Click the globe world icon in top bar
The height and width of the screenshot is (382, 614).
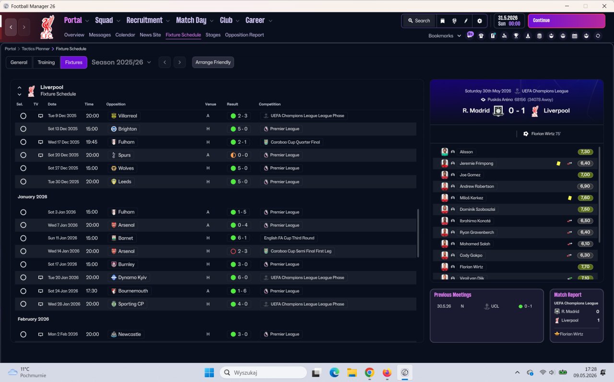[x=454, y=21]
